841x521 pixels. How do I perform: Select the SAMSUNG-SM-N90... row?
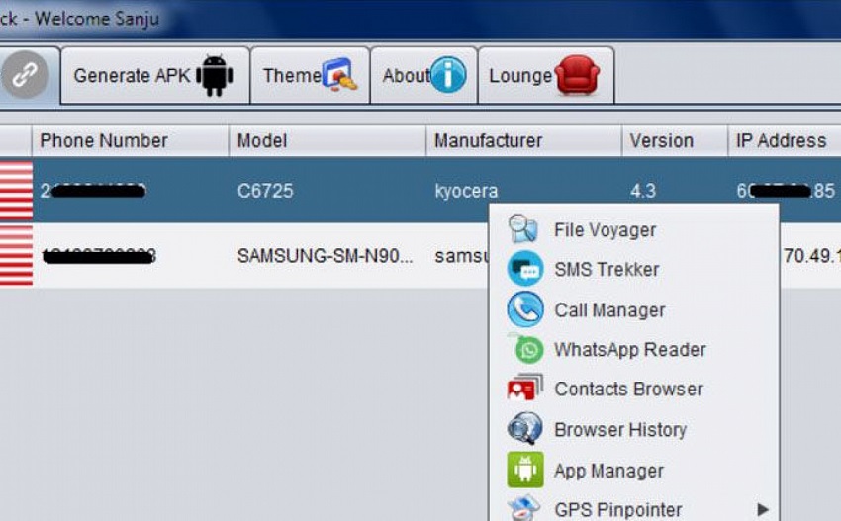click(326, 256)
